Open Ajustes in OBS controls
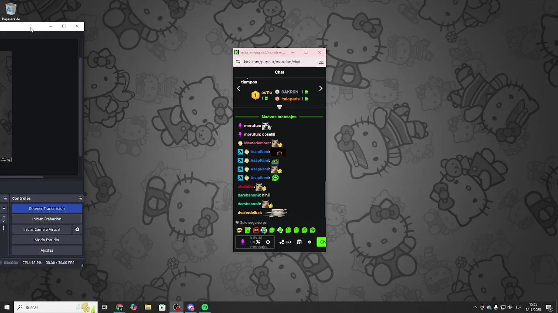This screenshot has width=558, height=313. click(47, 250)
